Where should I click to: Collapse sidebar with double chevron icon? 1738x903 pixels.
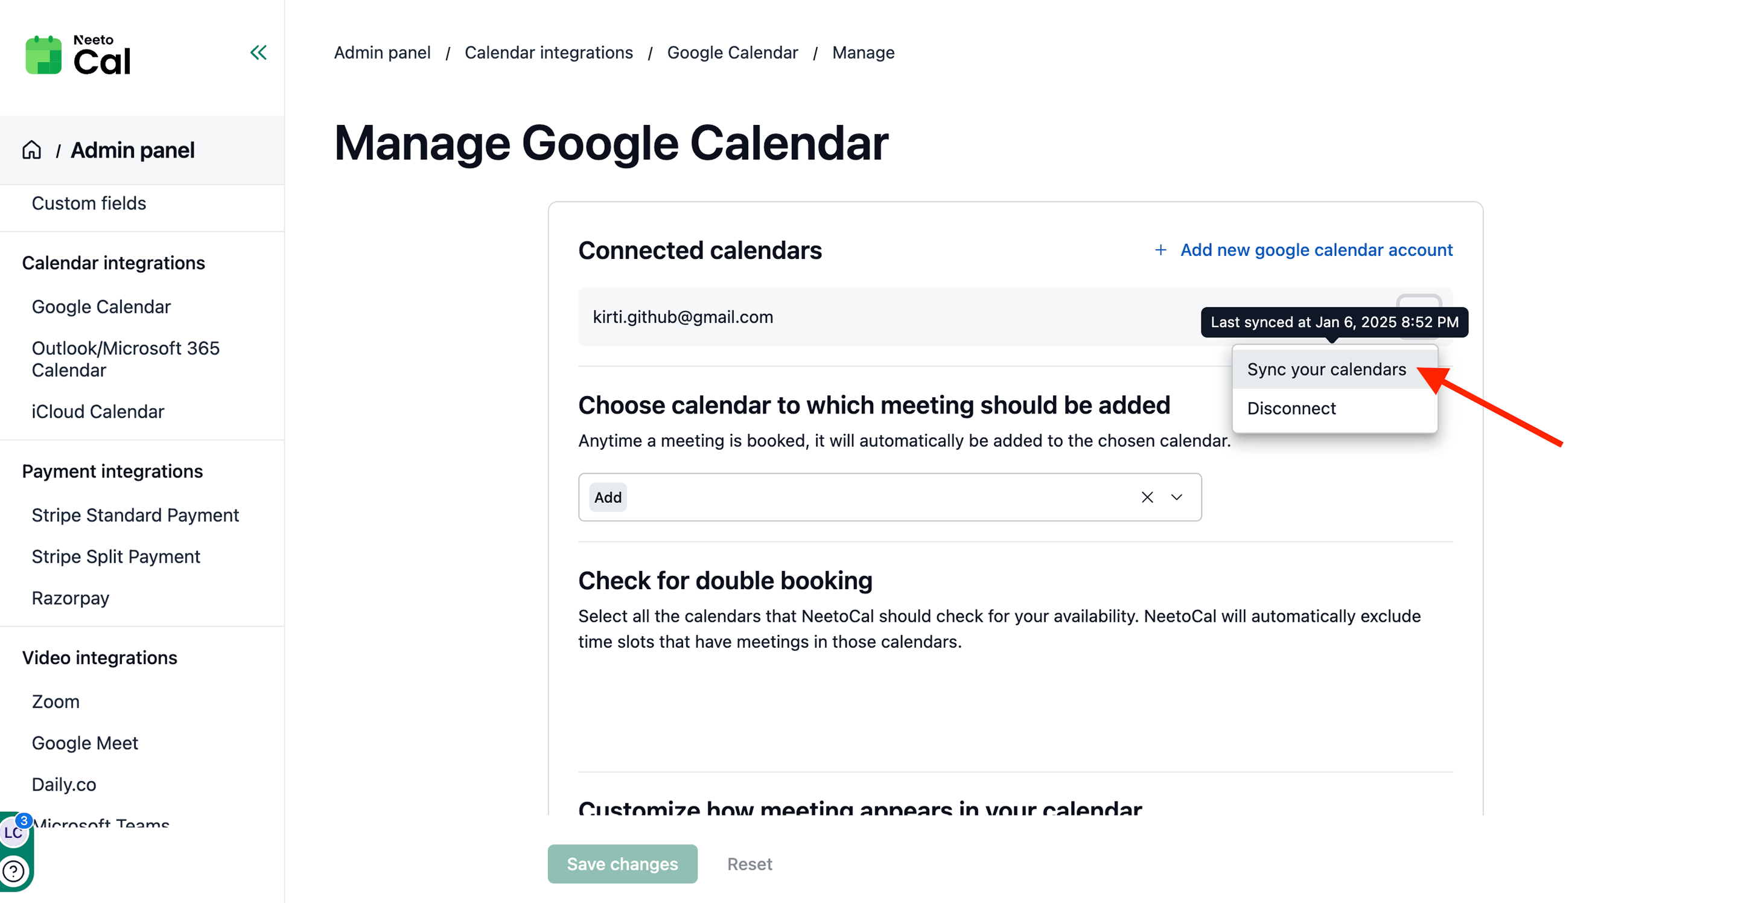(x=258, y=53)
